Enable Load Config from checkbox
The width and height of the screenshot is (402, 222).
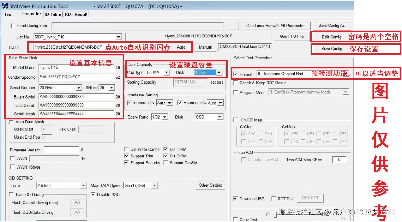pos(13,26)
